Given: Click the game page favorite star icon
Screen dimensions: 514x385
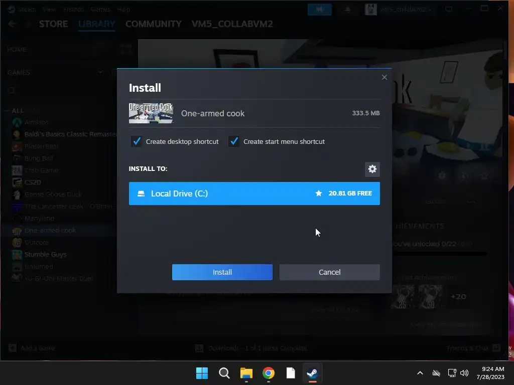Looking at the screenshot, I should [x=484, y=176].
